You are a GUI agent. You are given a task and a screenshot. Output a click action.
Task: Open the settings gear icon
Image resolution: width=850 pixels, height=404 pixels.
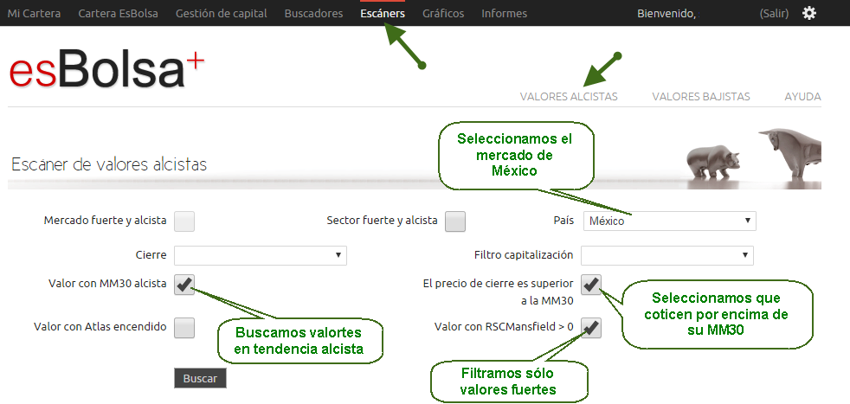click(x=808, y=13)
